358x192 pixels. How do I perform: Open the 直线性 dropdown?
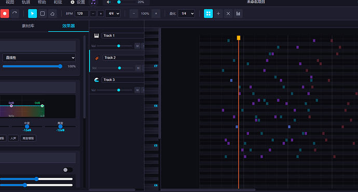tap(39, 58)
